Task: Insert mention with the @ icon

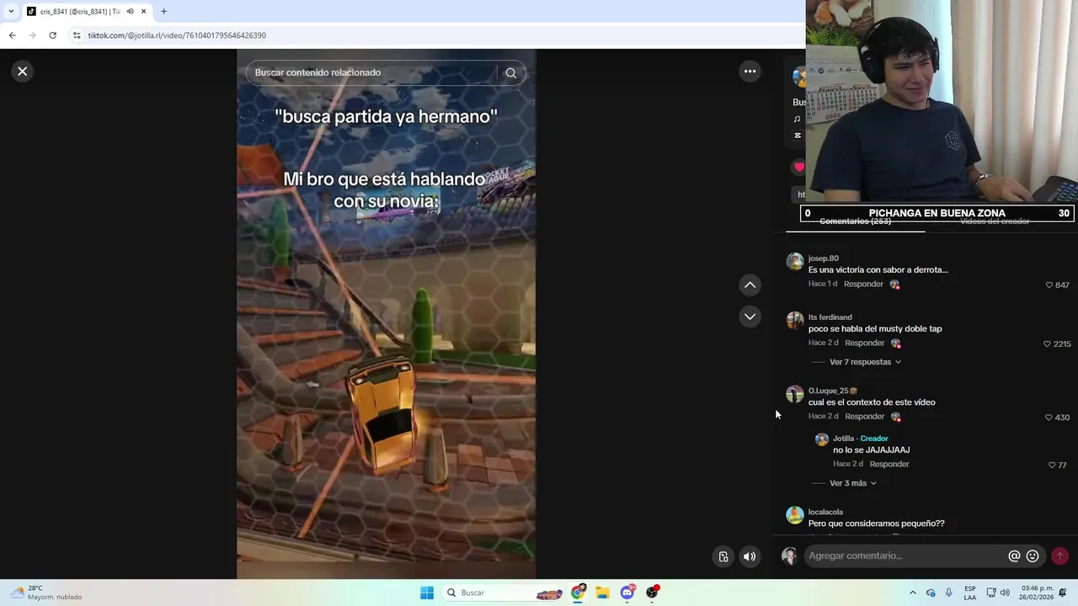Action: pos(1014,556)
